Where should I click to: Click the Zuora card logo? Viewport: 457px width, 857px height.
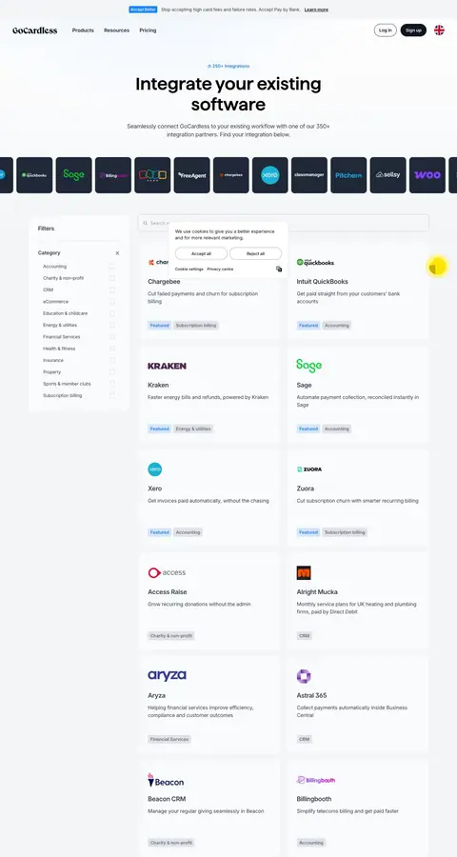tap(308, 468)
